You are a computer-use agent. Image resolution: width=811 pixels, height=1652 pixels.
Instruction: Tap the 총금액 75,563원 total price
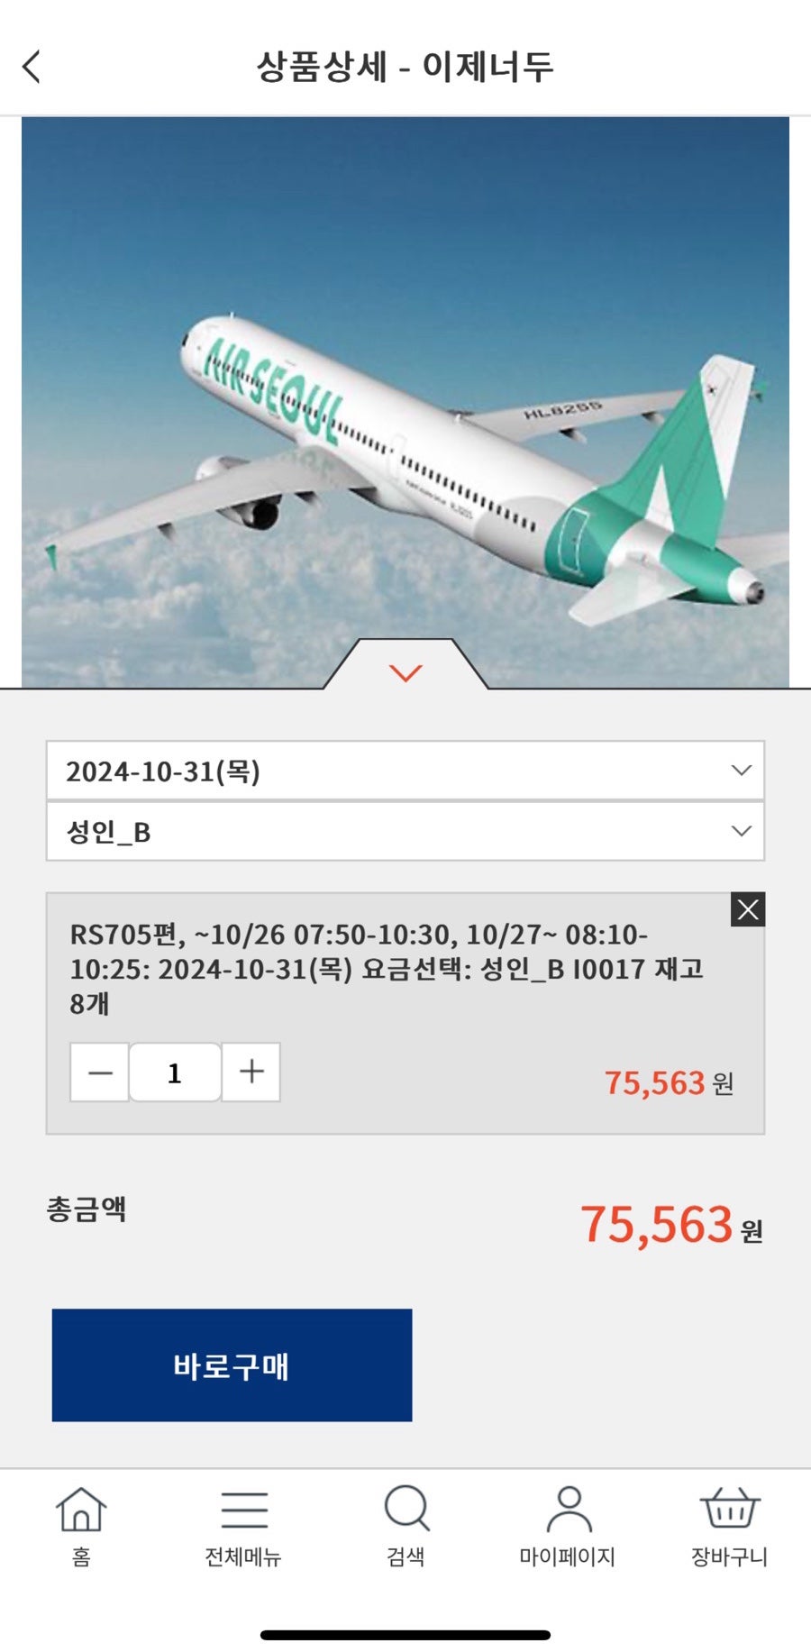(x=671, y=1225)
